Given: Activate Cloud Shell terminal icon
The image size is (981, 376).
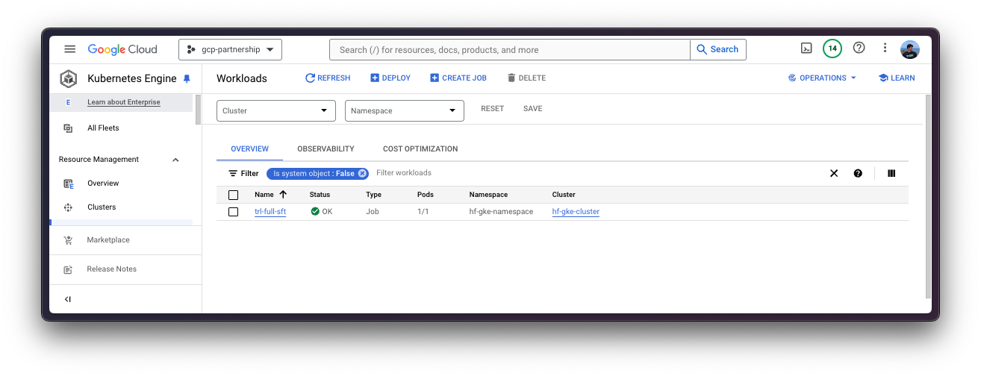Looking at the screenshot, I should pyautogui.click(x=806, y=48).
